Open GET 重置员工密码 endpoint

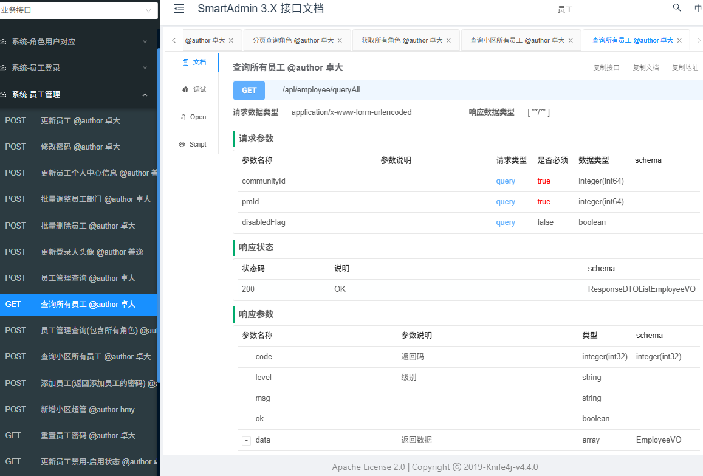(78, 435)
